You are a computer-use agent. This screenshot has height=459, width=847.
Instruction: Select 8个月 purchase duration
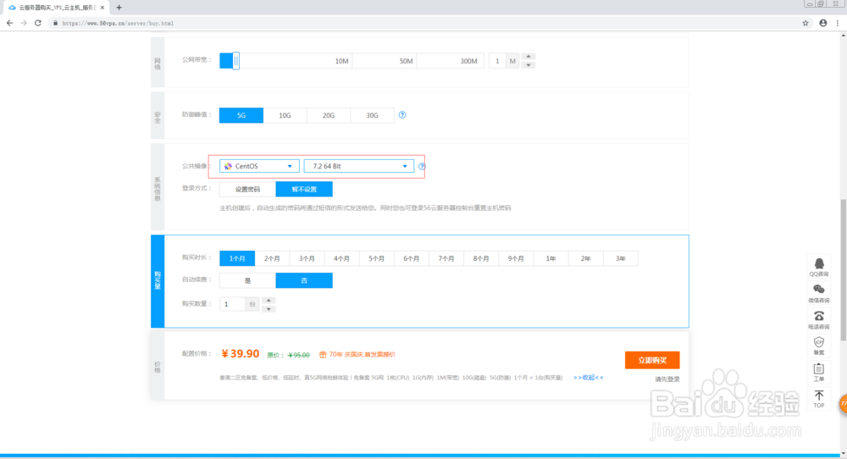[x=481, y=258]
